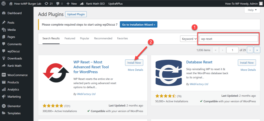Click the Templates folder icon
The image size is (264, 121).
pyautogui.click(x=4, y=113)
